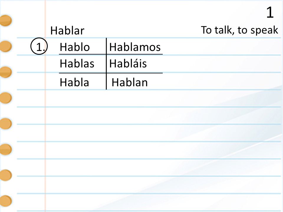Click the slide number 1 in corner
This screenshot has width=283, height=212.
[270, 12]
